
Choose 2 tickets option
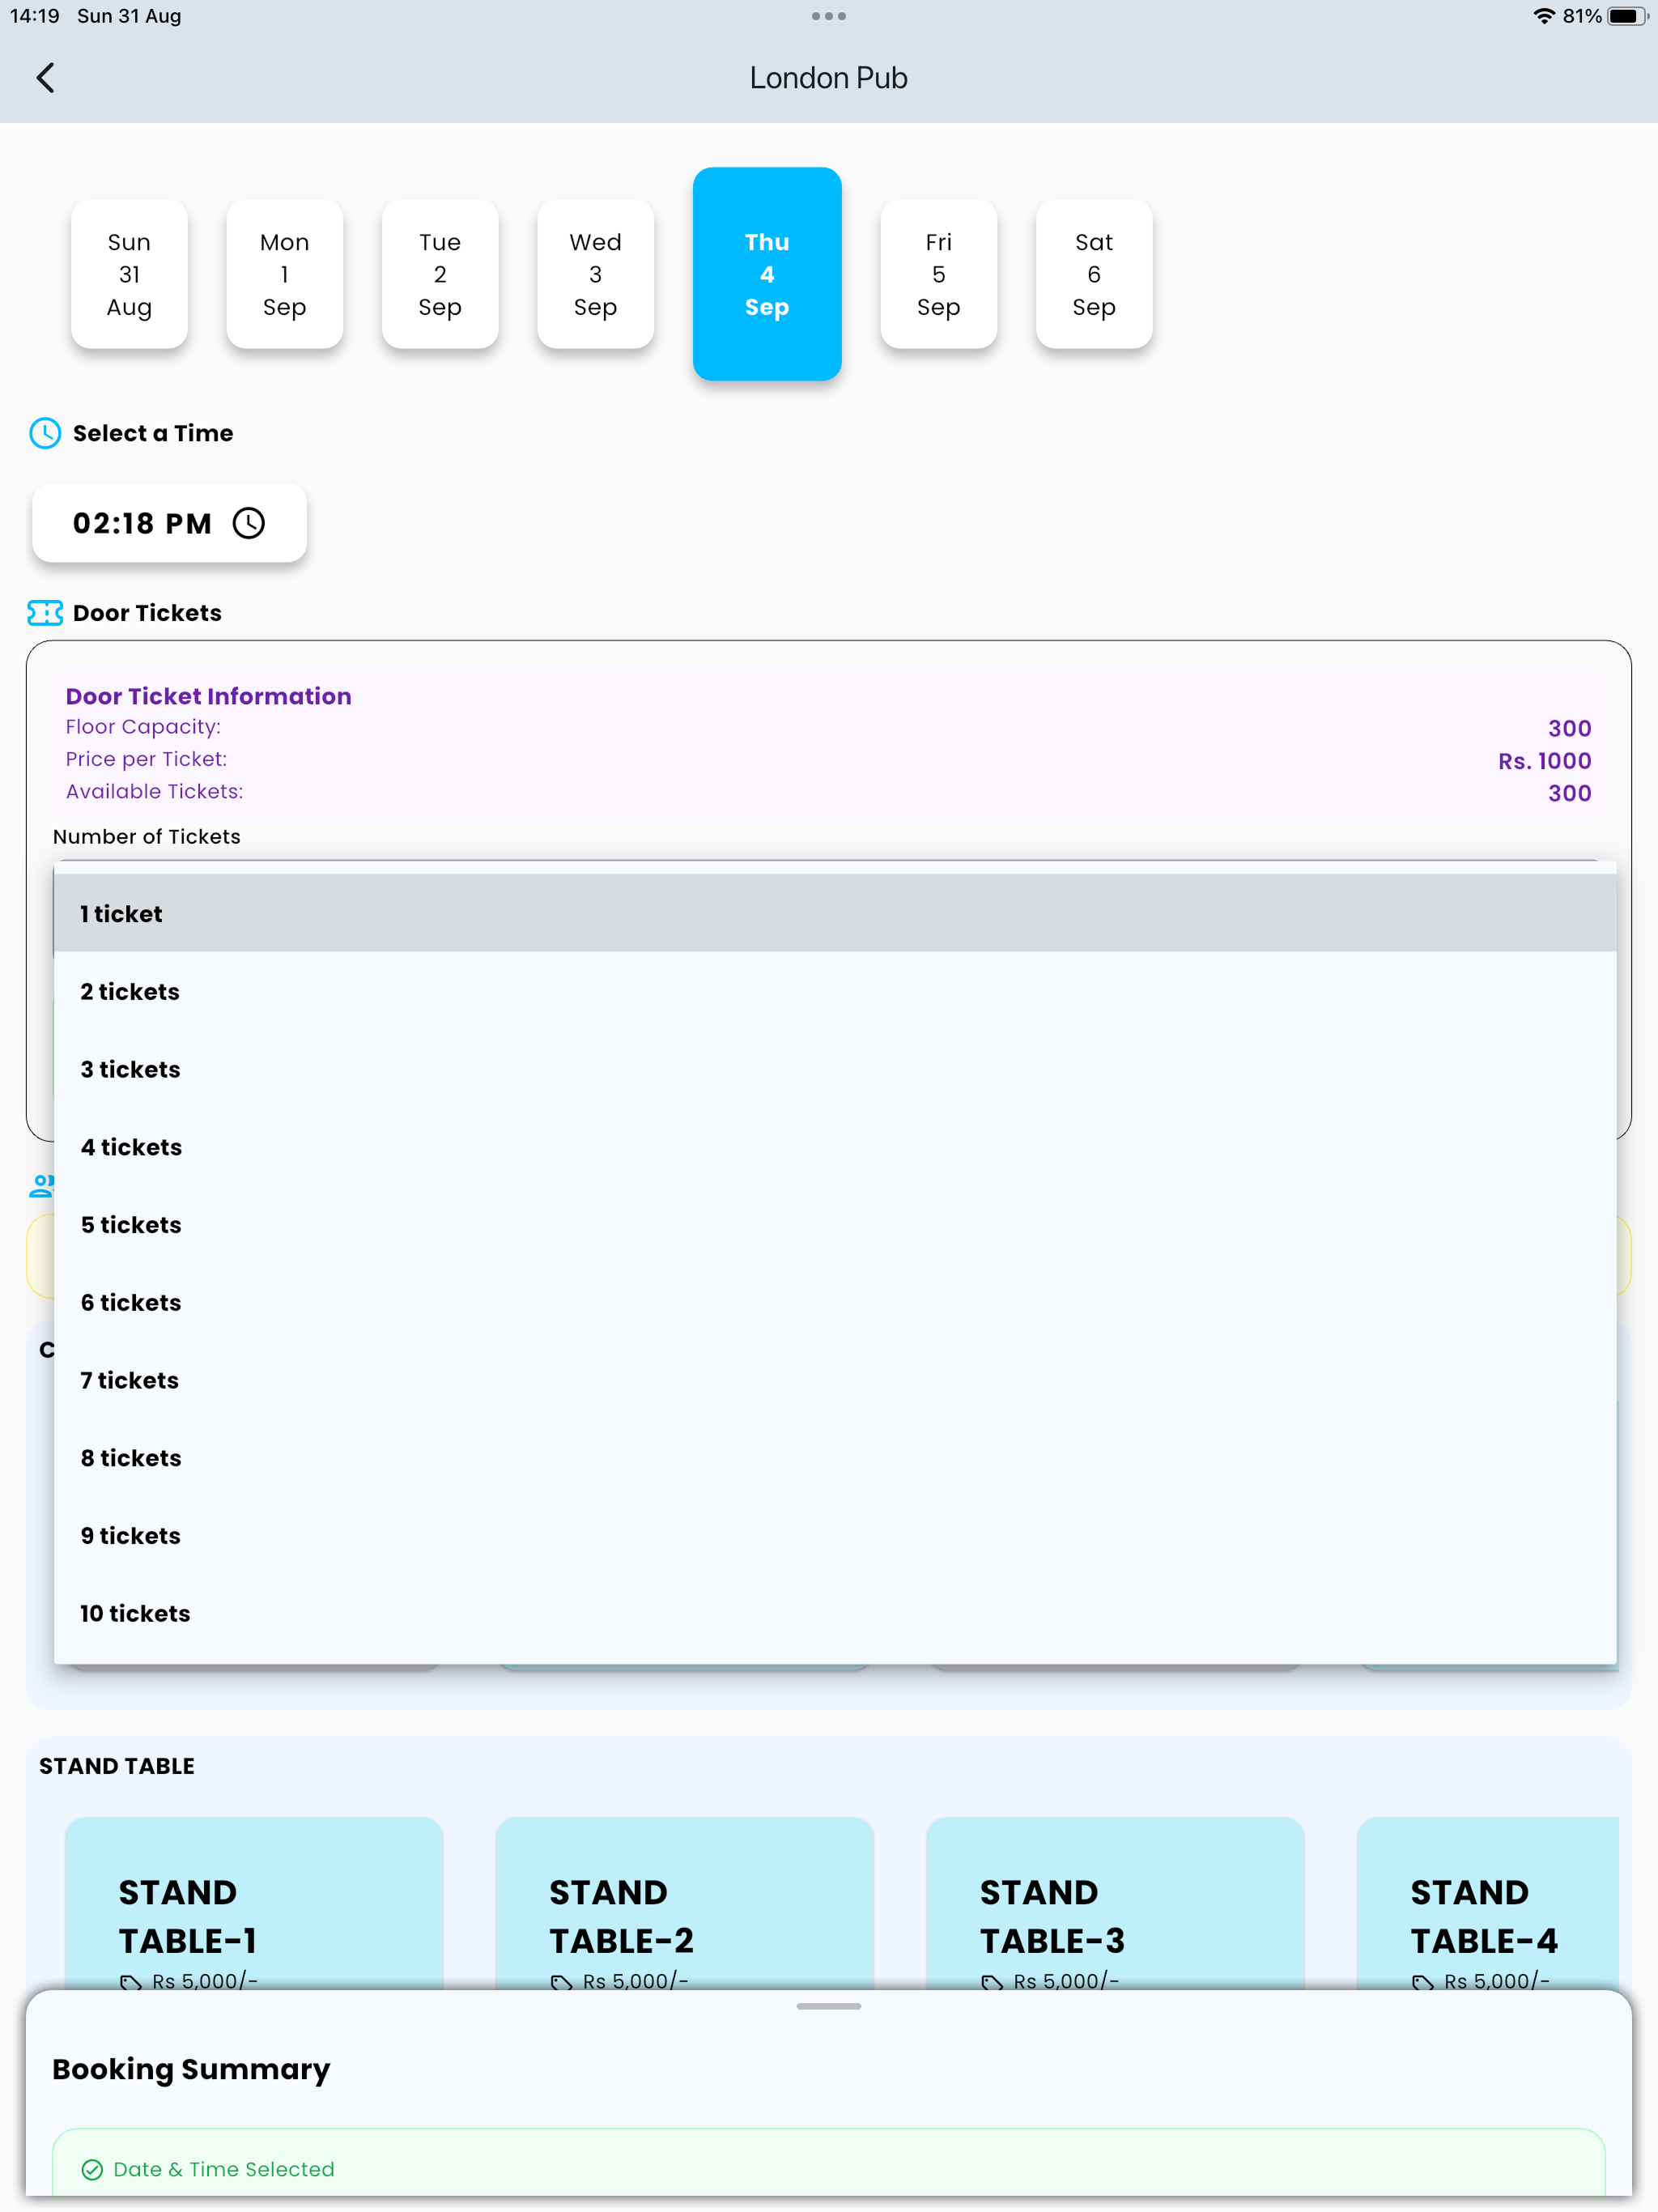(835, 991)
